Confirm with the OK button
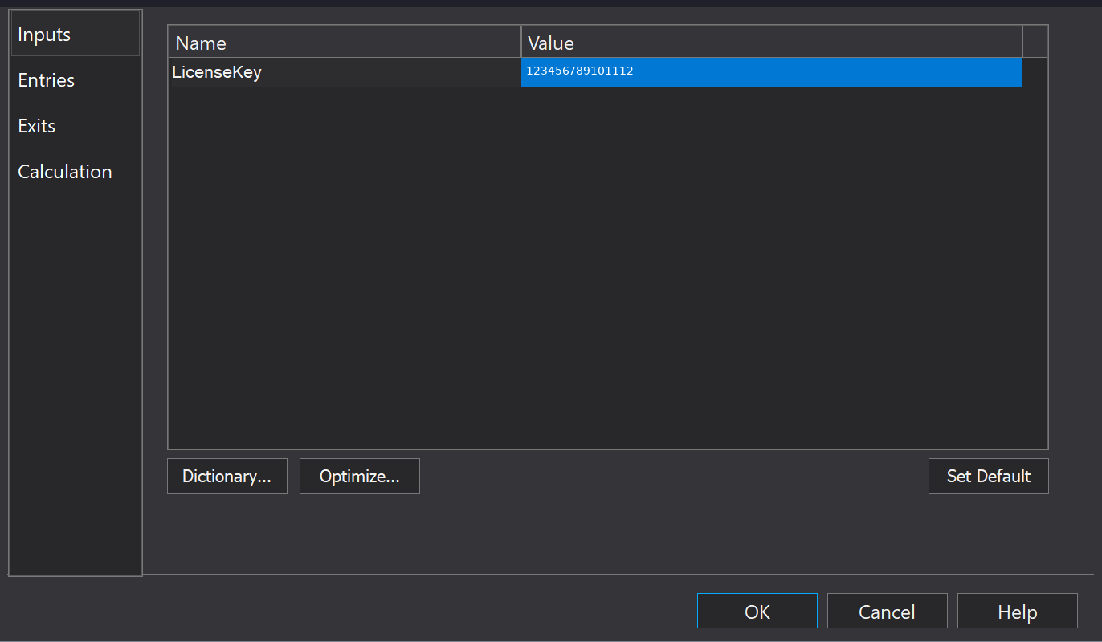1102x642 pixels. point(757,612)
